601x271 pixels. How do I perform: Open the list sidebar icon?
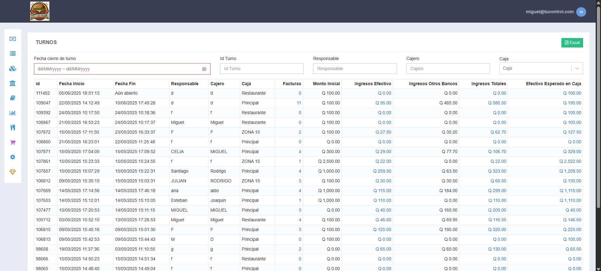tap(13, 54)
